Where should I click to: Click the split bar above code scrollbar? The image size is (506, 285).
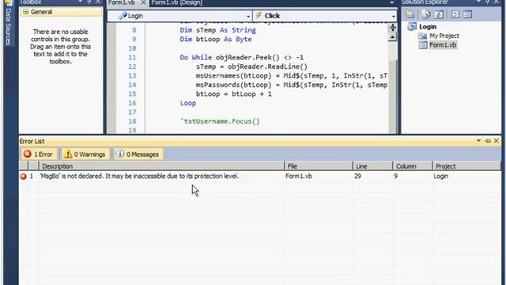pos(392,27)
